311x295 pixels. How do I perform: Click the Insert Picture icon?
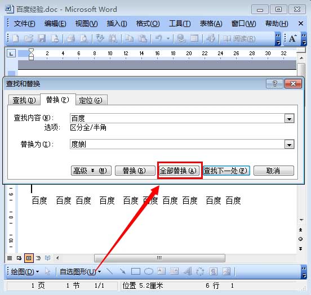226,271
